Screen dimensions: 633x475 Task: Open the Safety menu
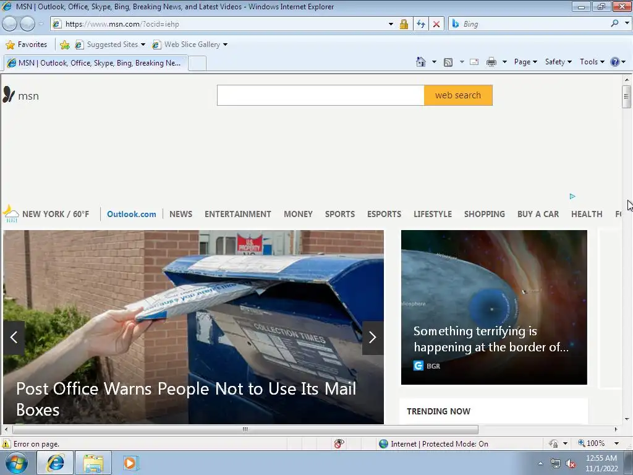point(558,62)
